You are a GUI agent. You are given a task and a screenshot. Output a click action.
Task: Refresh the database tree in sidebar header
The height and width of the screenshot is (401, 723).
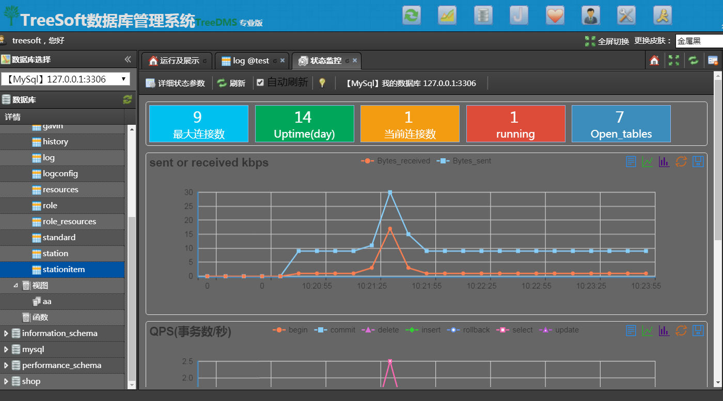[128, 99]
